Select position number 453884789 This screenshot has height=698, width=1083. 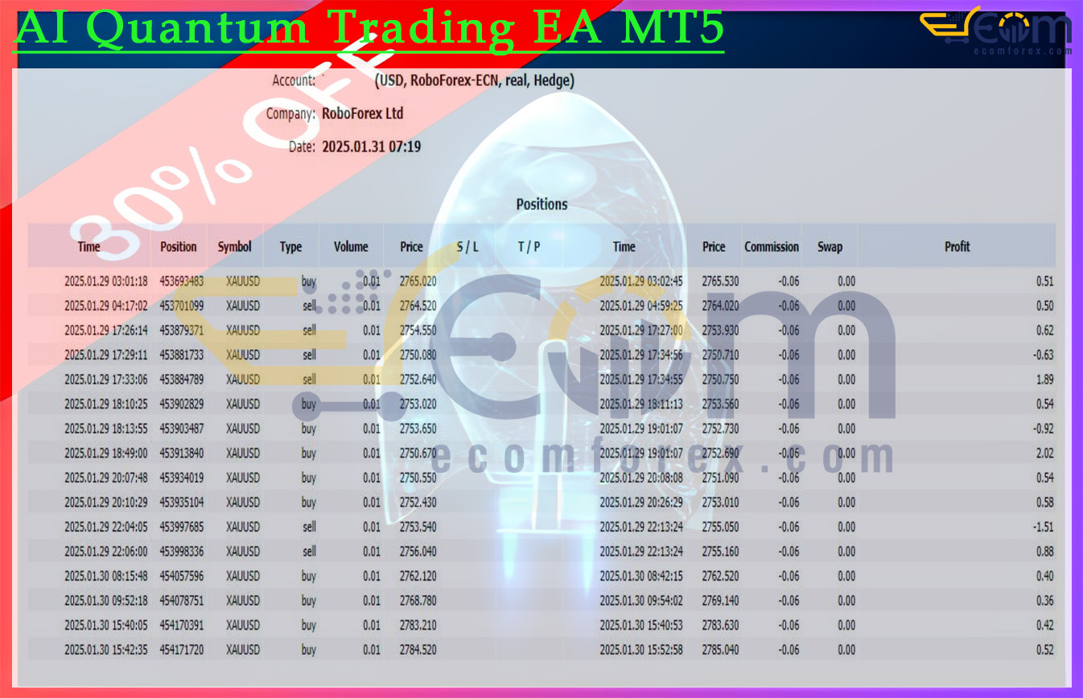click(181, 380)
